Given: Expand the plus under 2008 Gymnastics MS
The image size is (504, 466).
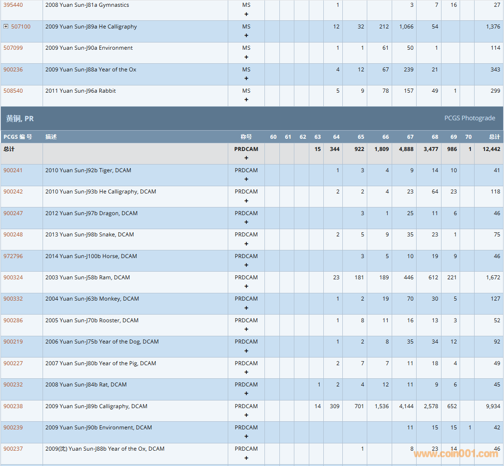Looking at the screenshot, I should click(246, 14).
